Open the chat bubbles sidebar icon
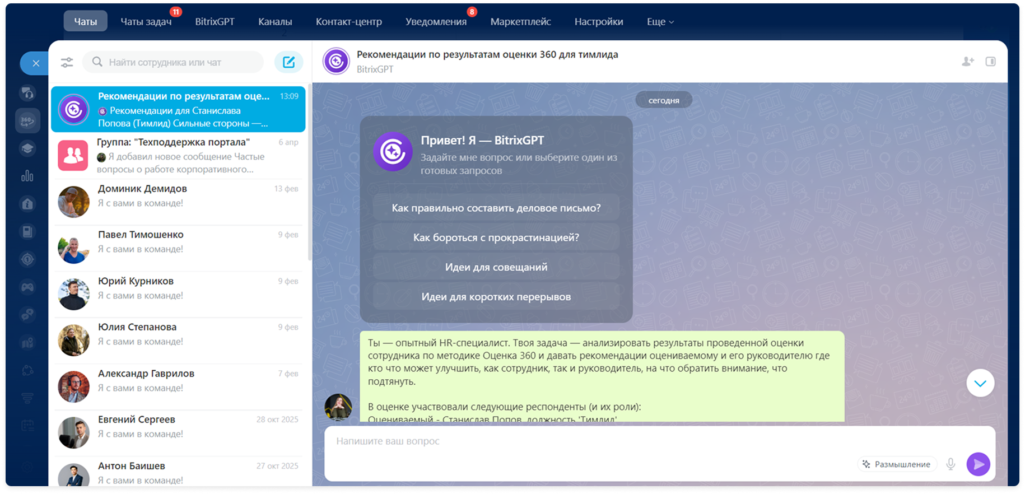 27,315
